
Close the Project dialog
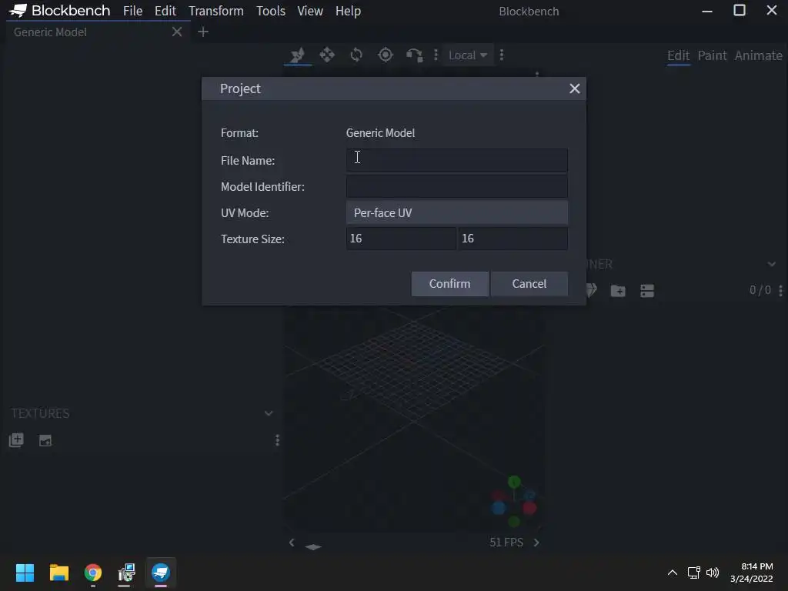tap(574, 89)
